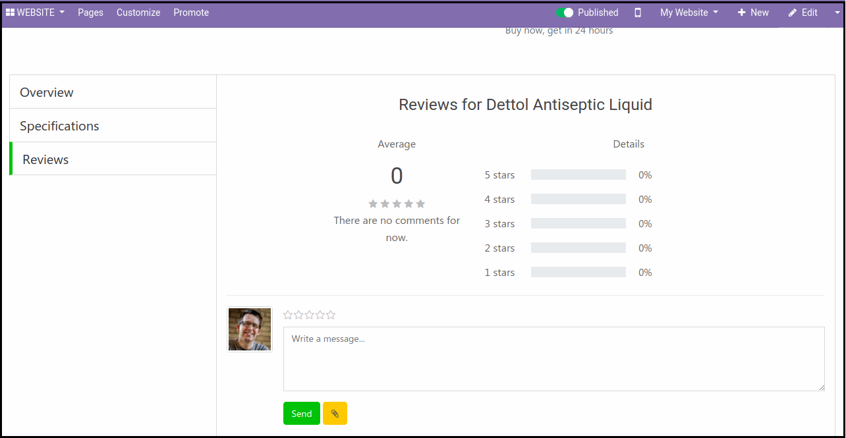Click the New content button
The image size is (846, 438).
coord(753,13)
